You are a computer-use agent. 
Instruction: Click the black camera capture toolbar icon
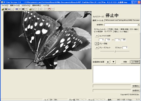(x=23, y=9)
